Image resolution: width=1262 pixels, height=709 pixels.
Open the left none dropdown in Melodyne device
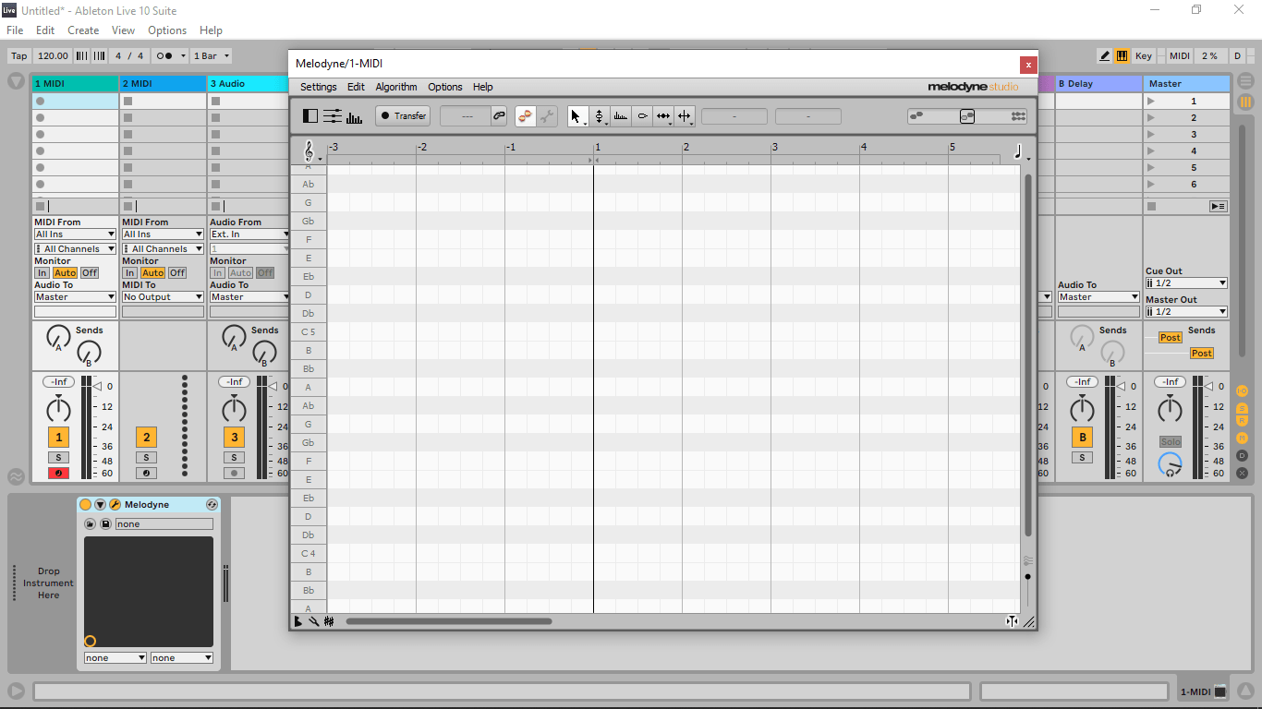click(115, 658)
